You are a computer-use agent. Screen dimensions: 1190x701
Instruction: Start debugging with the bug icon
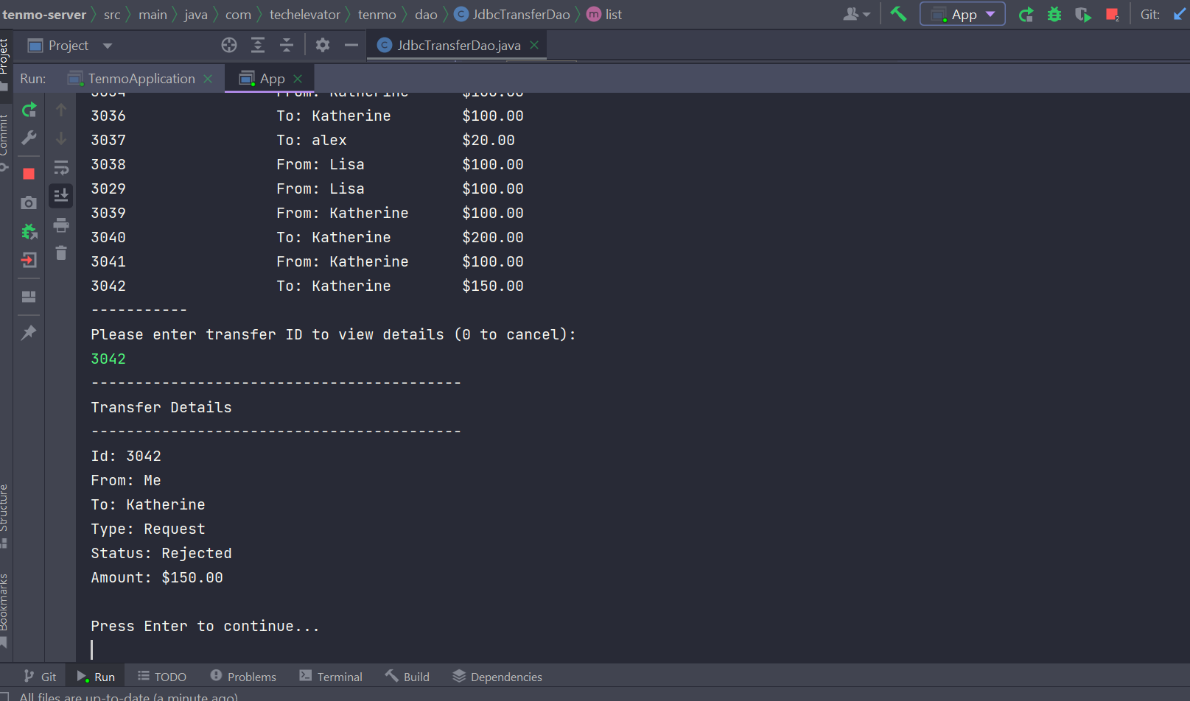coord(1054,14)
